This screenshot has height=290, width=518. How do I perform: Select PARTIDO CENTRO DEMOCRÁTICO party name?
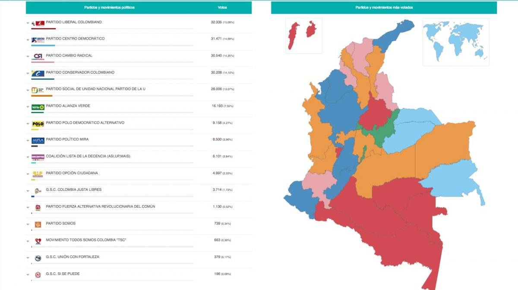75,39
